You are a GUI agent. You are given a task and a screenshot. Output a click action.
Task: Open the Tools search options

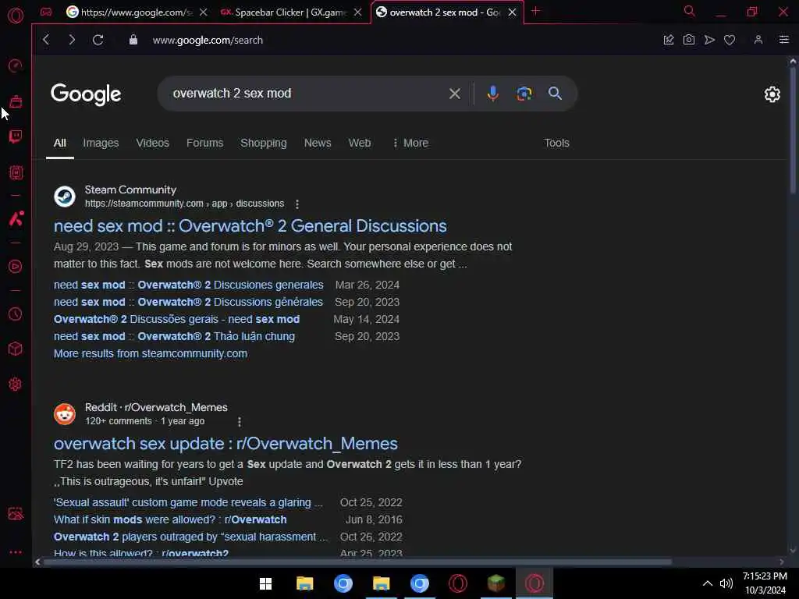[x=556, y=144]
